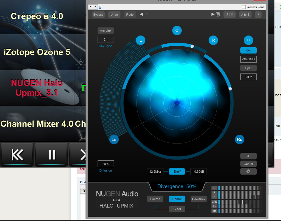Click the LFE channel icon
Image resolution: width=281 pixels, height=221 pixels.
(248, 40)
